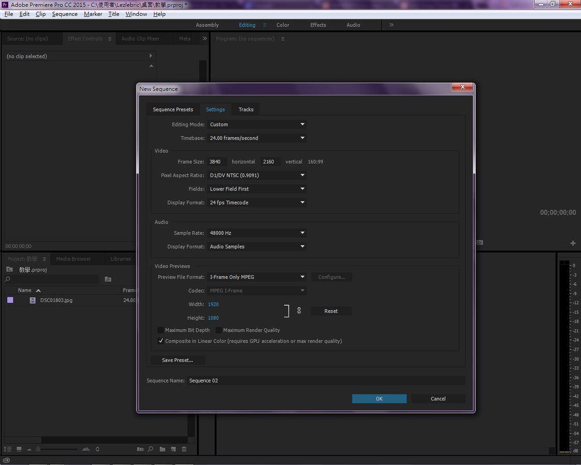Enable Maximum Bit Depth checkbox
This screenshot has height=465, width=581.
tap(160, 330)
